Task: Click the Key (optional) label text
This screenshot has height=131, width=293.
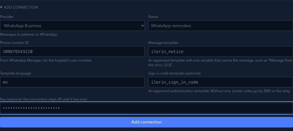Action: click(x=44, y=99)
